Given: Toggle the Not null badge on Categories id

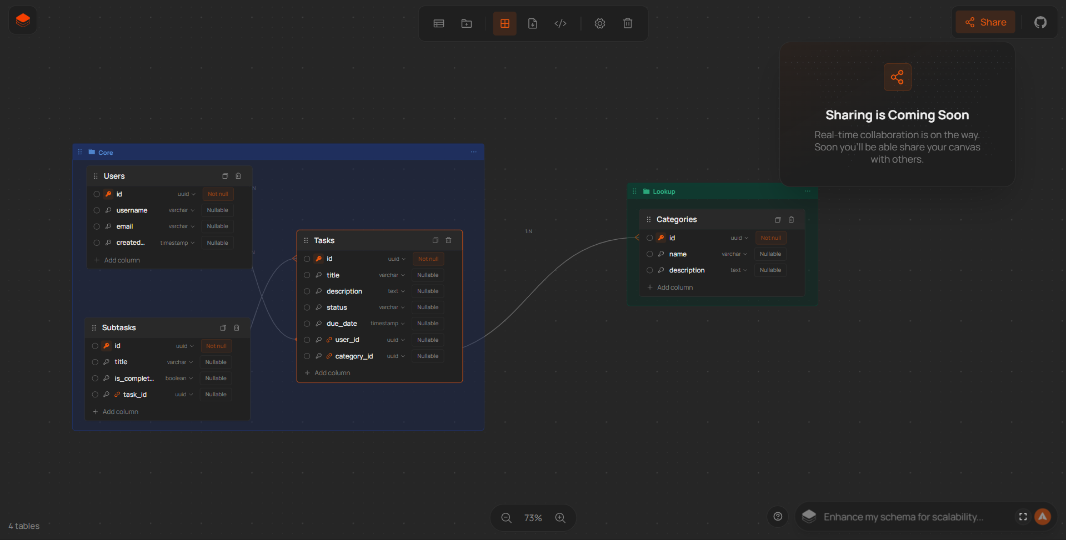Looking at the screenshot, I should coord(770,238).
